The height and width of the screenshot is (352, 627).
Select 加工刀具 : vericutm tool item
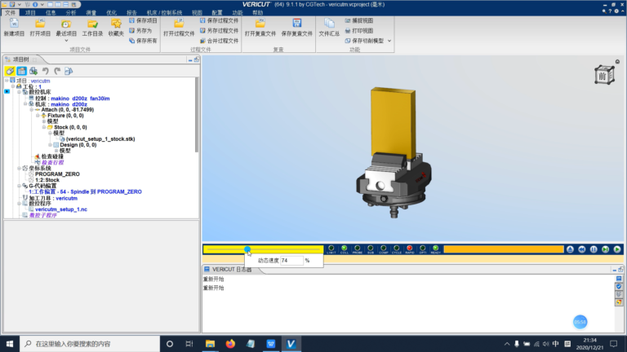pos(53,198)
